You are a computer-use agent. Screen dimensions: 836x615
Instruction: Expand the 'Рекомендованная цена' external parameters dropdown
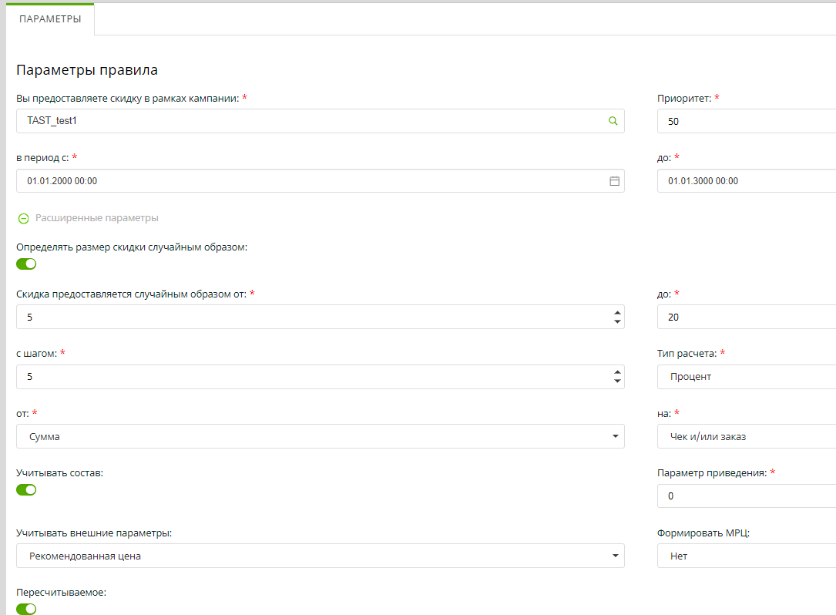point(320,556)
